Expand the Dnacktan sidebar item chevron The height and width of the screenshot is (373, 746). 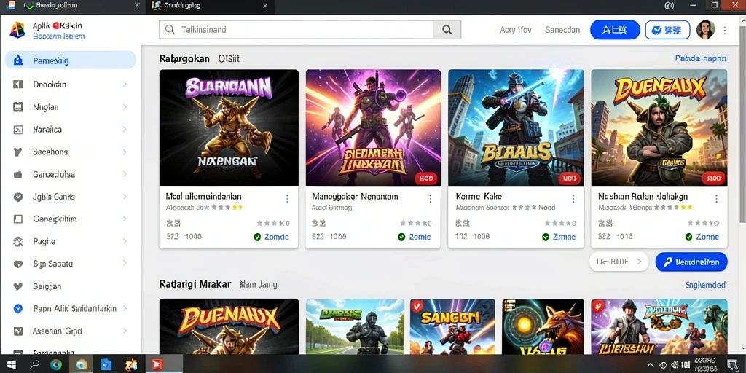125,85
